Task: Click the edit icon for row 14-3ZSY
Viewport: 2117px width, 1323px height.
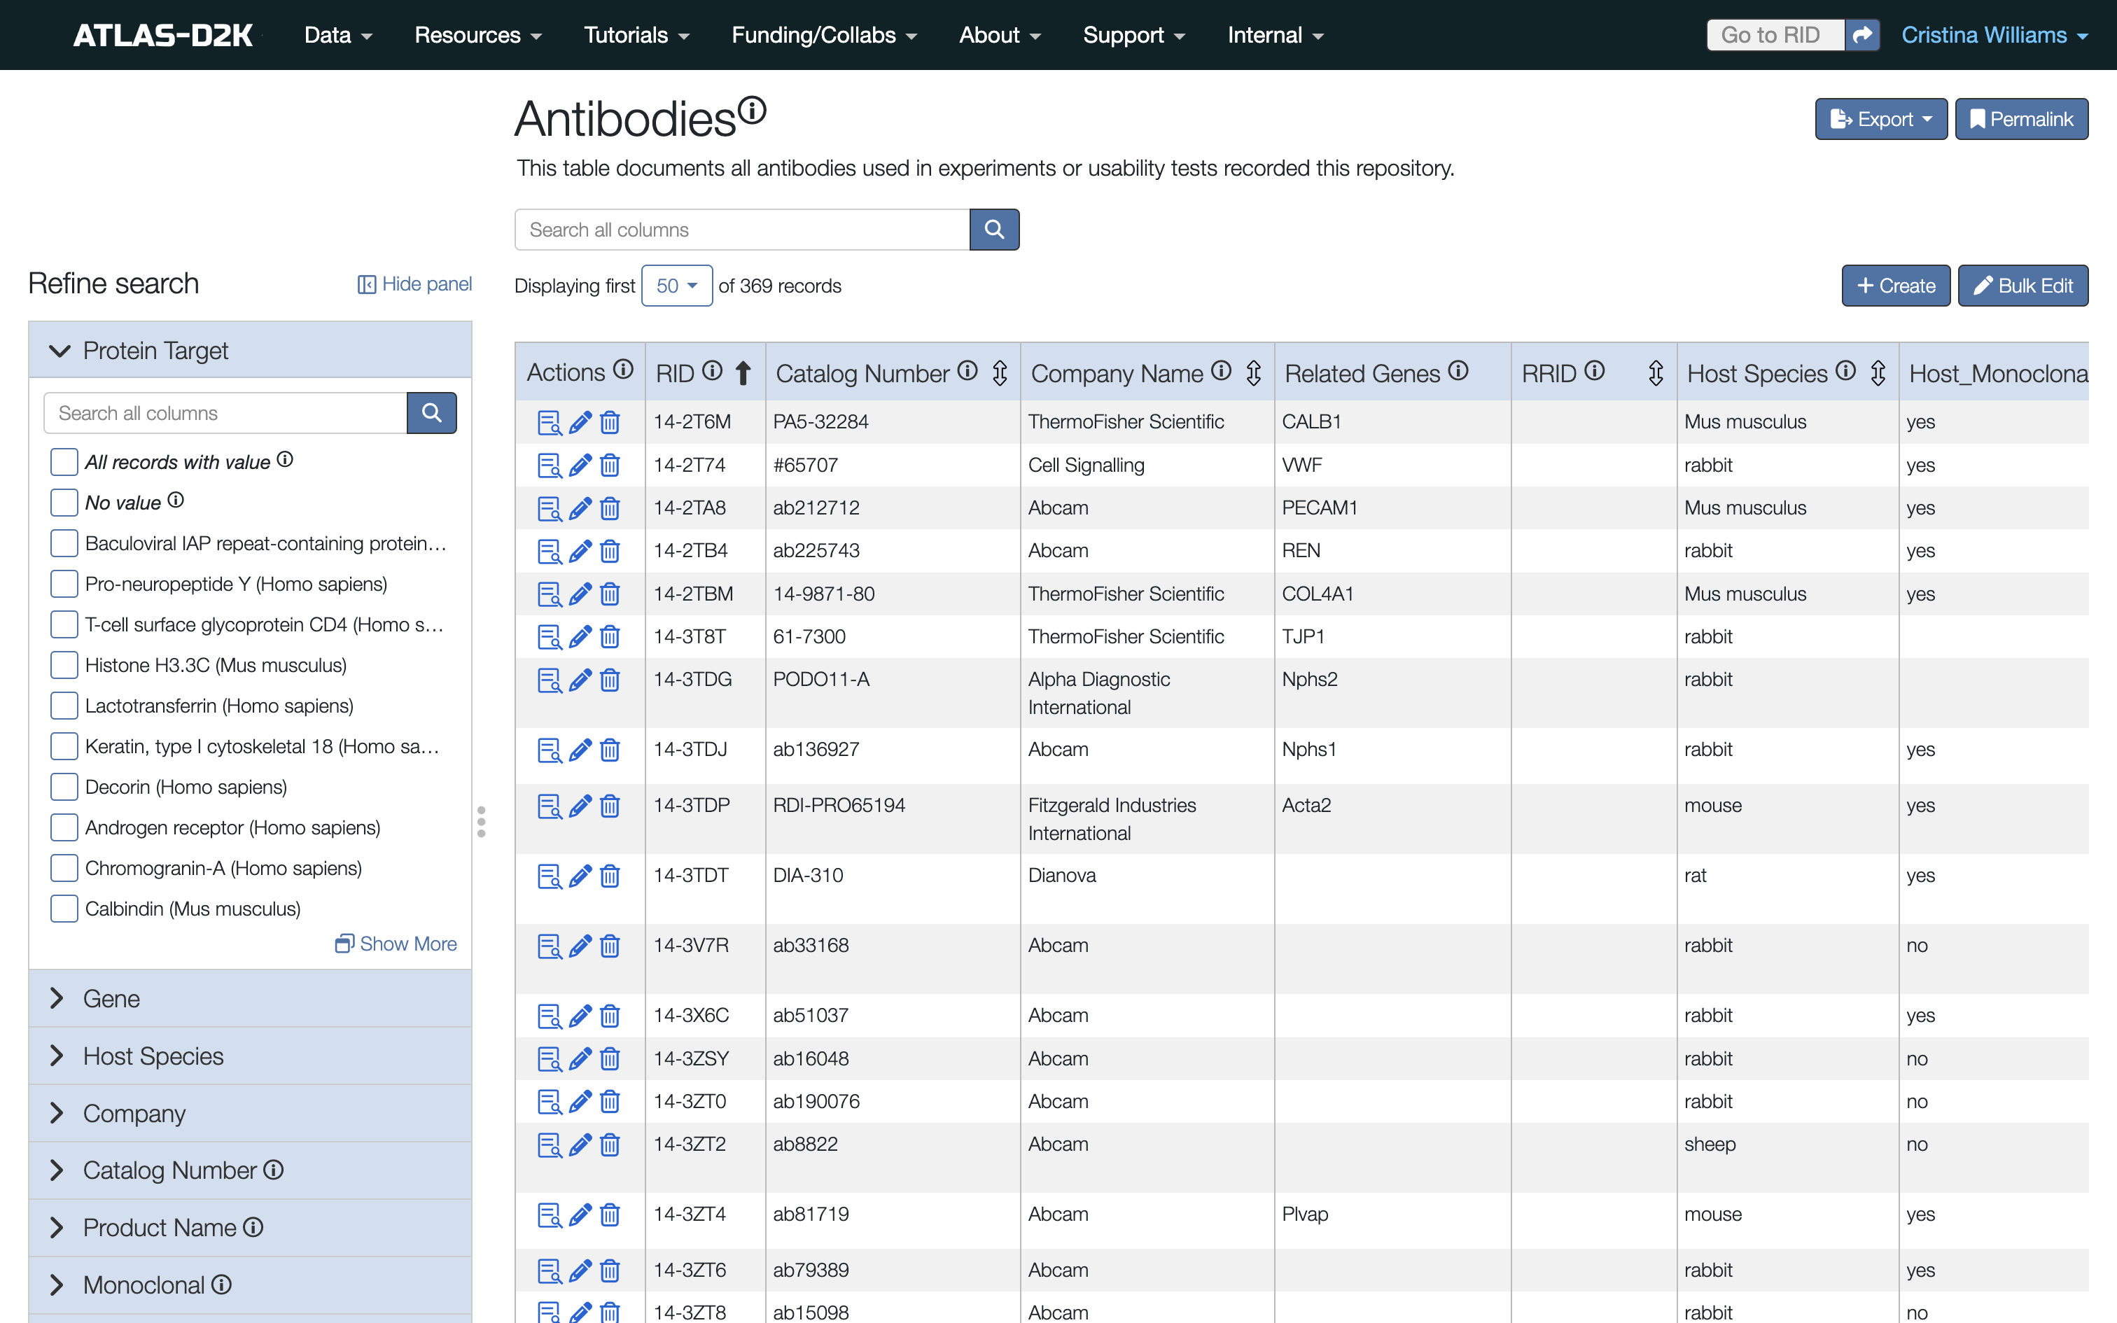Action: coord(578,1058)
